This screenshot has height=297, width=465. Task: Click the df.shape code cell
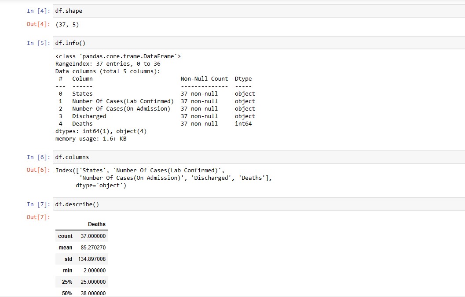pyautogui.click(x=259, y=11)
